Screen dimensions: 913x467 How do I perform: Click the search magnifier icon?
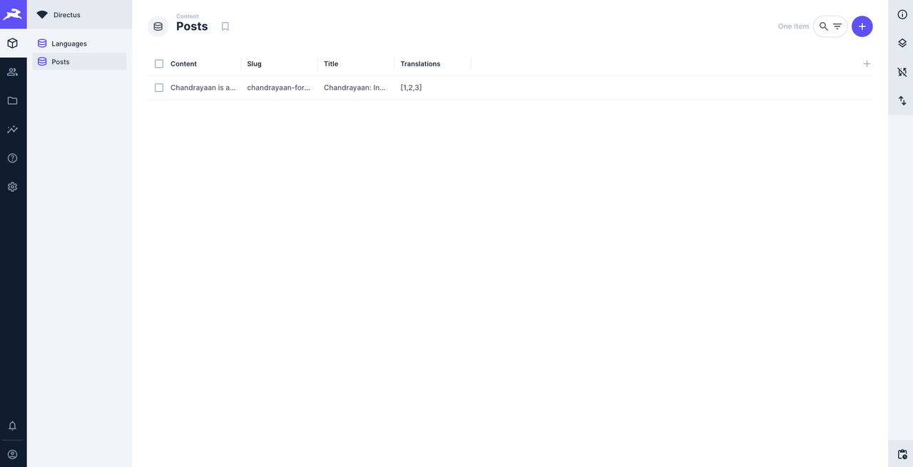click(x=824, y=26)
